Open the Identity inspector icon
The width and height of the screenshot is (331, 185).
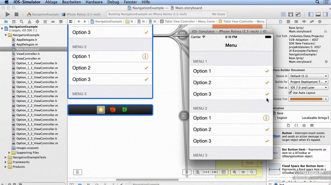pyautogui.click(x=296, y=22)
